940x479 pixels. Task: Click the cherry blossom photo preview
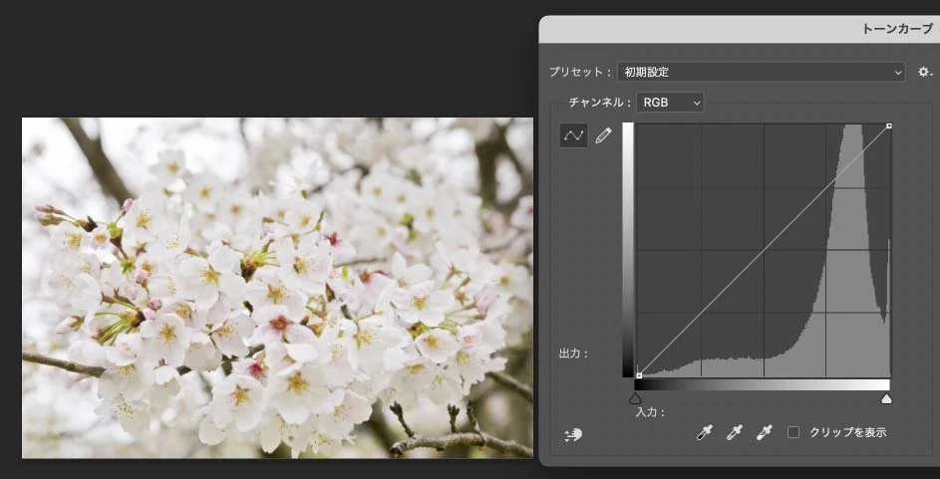click(x=277, y=288)
